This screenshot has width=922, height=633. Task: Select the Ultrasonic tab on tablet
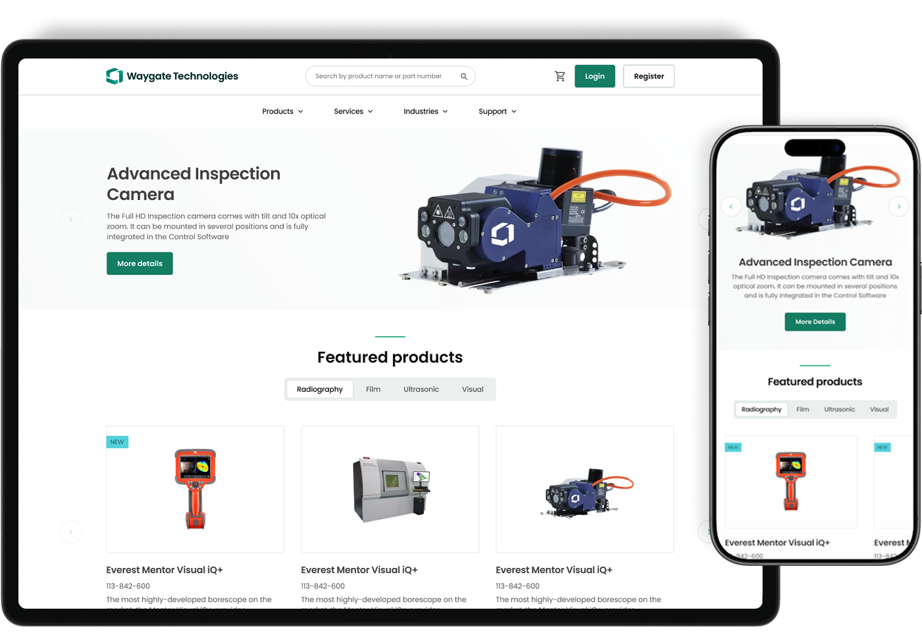421,389
